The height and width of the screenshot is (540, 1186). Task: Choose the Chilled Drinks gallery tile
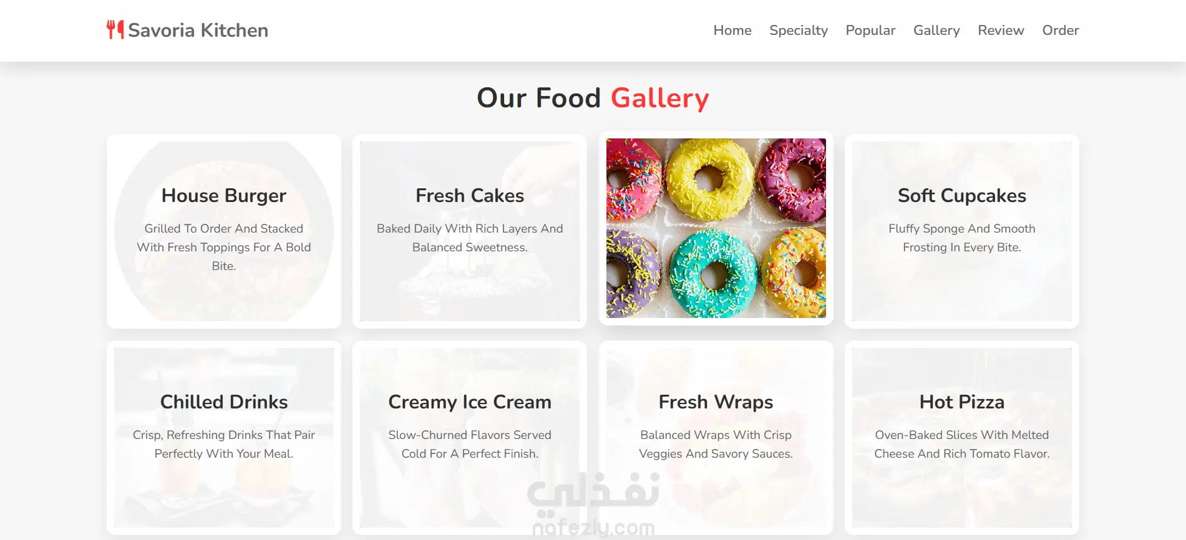click(x=224, y=438)
